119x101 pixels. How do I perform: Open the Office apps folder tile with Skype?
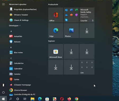(x=71, y=15)
